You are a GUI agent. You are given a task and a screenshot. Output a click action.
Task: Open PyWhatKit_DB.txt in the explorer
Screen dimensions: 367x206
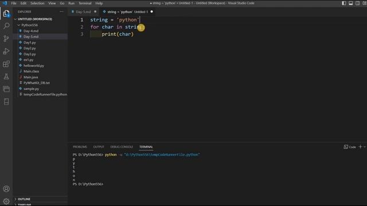click(x=37, y=83)
